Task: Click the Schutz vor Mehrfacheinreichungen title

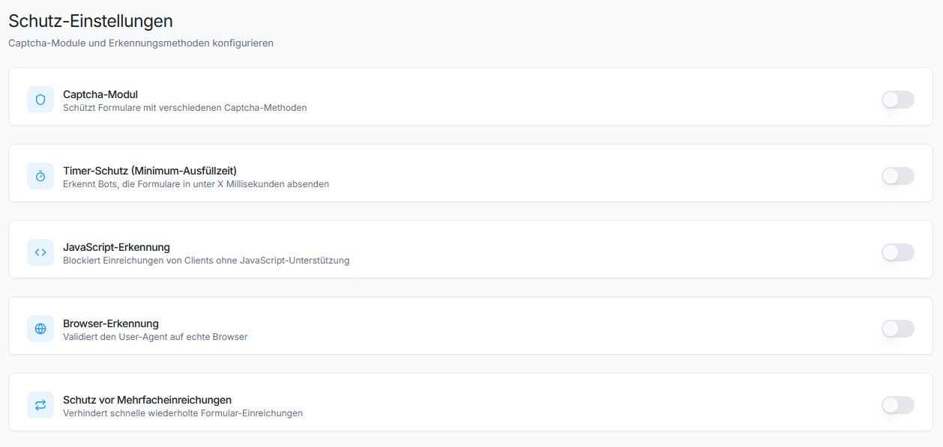Action: (x=147, y=400)
